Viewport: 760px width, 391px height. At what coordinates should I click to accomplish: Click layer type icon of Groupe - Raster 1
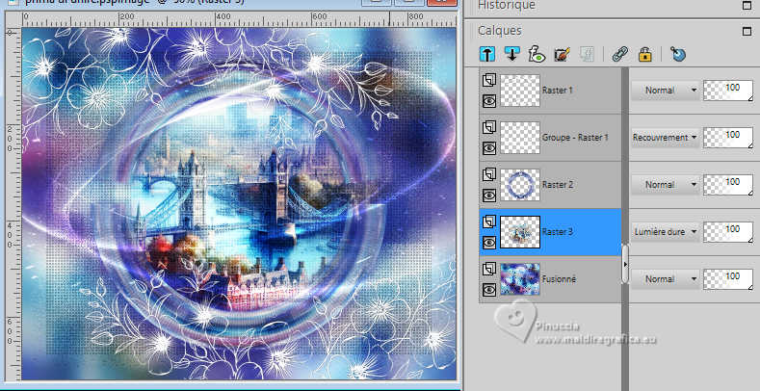coord(489,127)
